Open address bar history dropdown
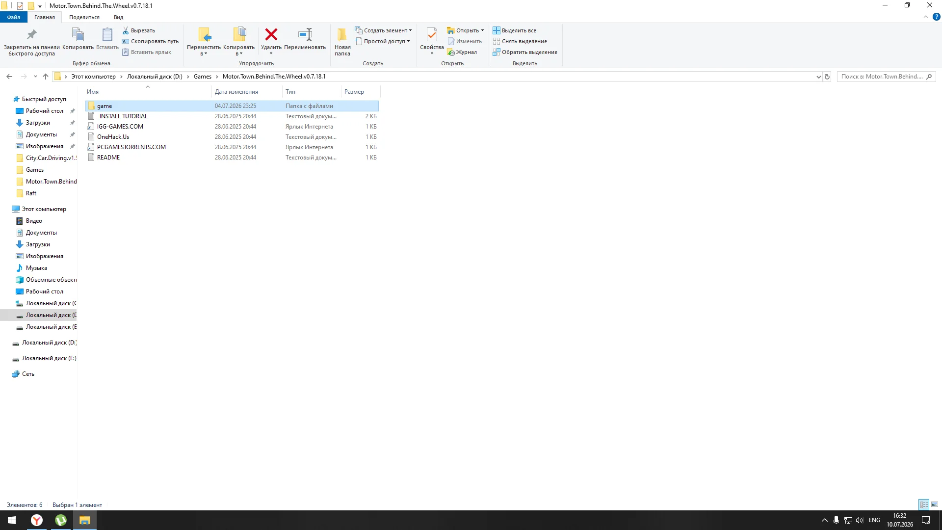Viewport: 942px width, 530px height. pos(818,77)
